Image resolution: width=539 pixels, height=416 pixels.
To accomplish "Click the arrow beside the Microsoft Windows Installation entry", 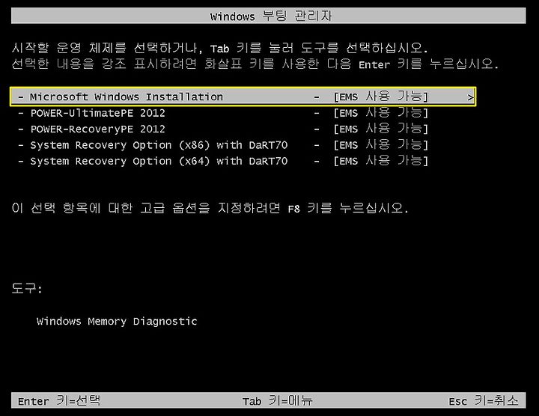I will click(470, 97).
